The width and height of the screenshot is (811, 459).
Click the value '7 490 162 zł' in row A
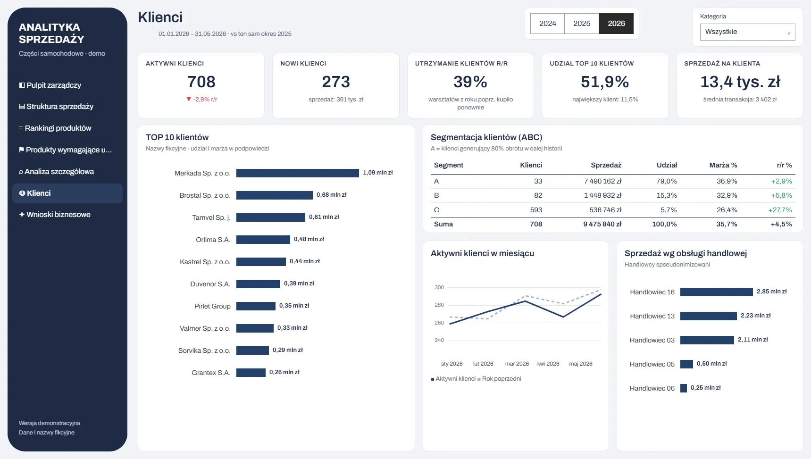(x=602, y=181)
